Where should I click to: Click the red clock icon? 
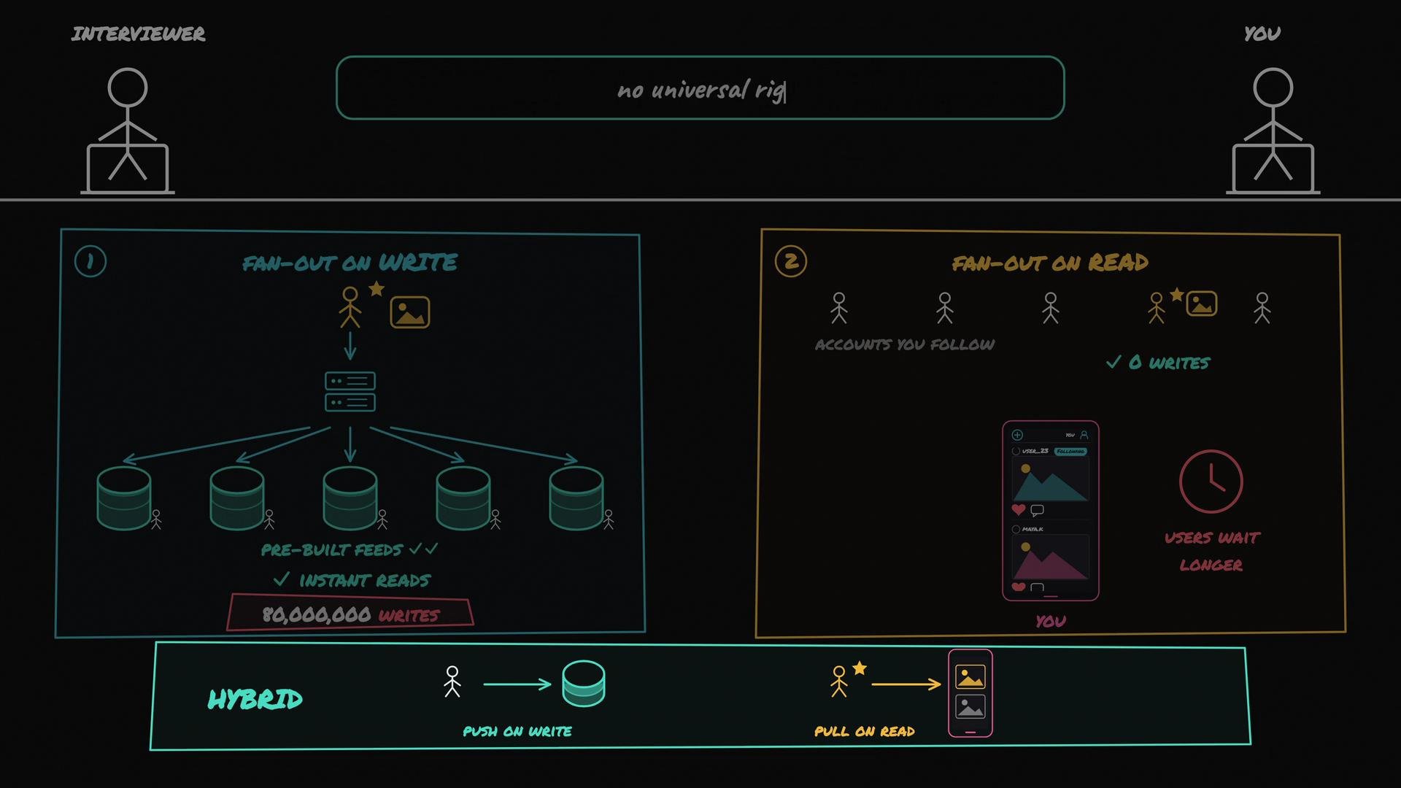pyautogui.click(x=1211, y=482)
